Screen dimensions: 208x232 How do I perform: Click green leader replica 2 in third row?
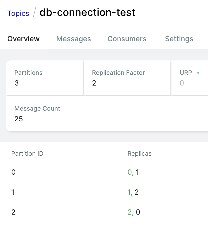[x=130, y=212]
